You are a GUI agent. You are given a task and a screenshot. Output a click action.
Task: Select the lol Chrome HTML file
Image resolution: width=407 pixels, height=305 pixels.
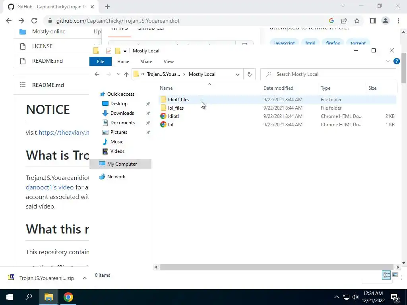click(x=277, y=124)
